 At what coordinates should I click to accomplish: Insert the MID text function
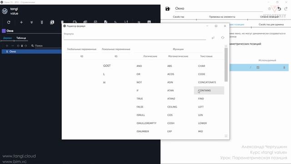coord(201,132)
